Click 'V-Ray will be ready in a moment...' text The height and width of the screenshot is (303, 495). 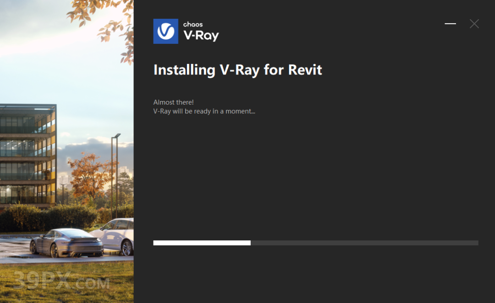(x=204, y=111)
